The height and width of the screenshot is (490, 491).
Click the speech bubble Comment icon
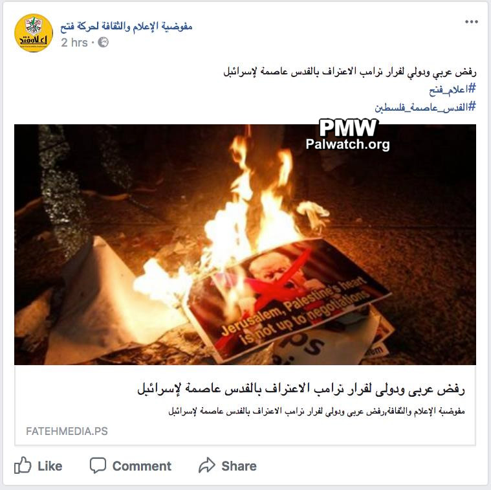click(98, 465)
